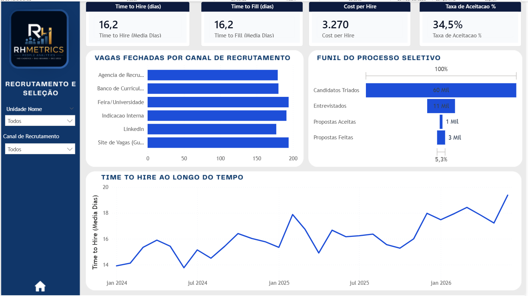The height and width of the screenshot is (296, 528).
Task: Click the 34,5% acceptance rate value
Action: click(x=447, y=25)
